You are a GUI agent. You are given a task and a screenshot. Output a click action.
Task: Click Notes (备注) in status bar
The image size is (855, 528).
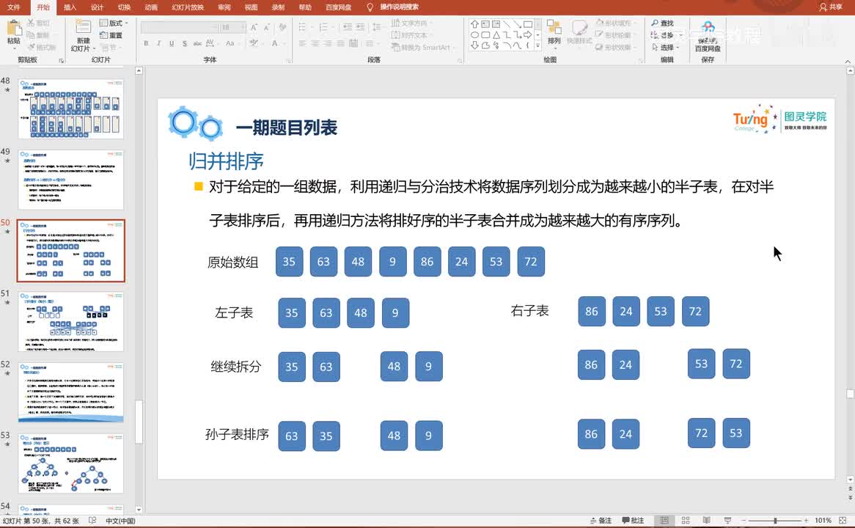tap(601, 521)
